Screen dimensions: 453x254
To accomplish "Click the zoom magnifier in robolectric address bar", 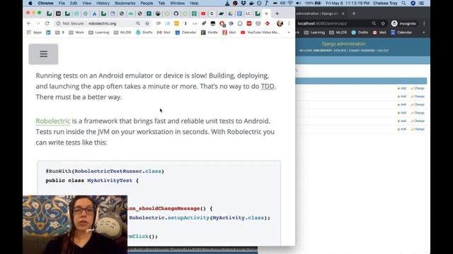I will 138,23.
